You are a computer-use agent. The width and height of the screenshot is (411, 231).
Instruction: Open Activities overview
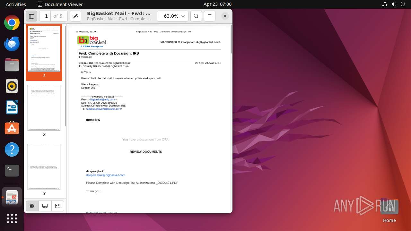[16, 4]
